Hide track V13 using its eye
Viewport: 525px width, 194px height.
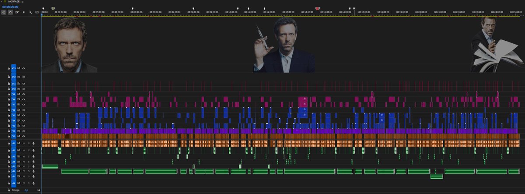[x=24, y=68]
